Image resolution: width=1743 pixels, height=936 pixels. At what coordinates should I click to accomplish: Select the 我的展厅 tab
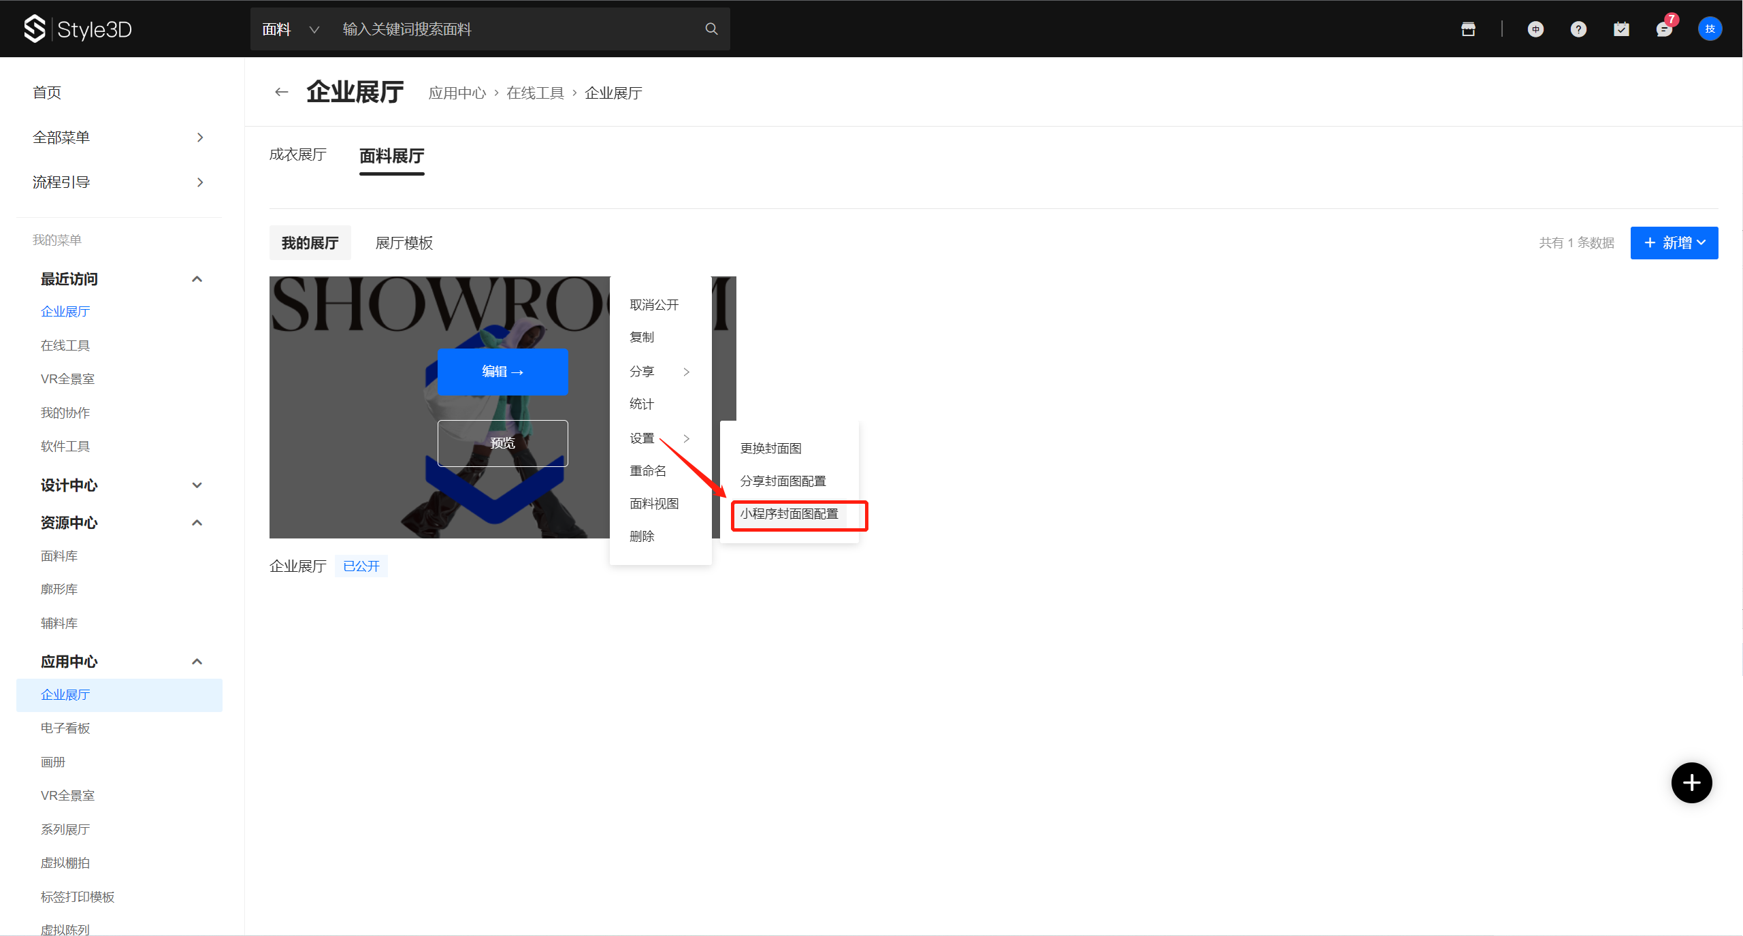[x=310, y=243]
